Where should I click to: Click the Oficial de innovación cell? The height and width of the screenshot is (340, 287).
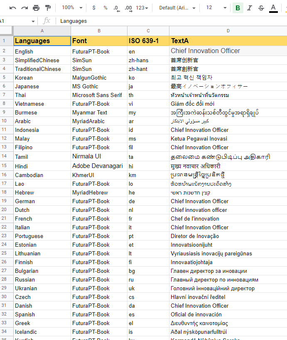228,314
